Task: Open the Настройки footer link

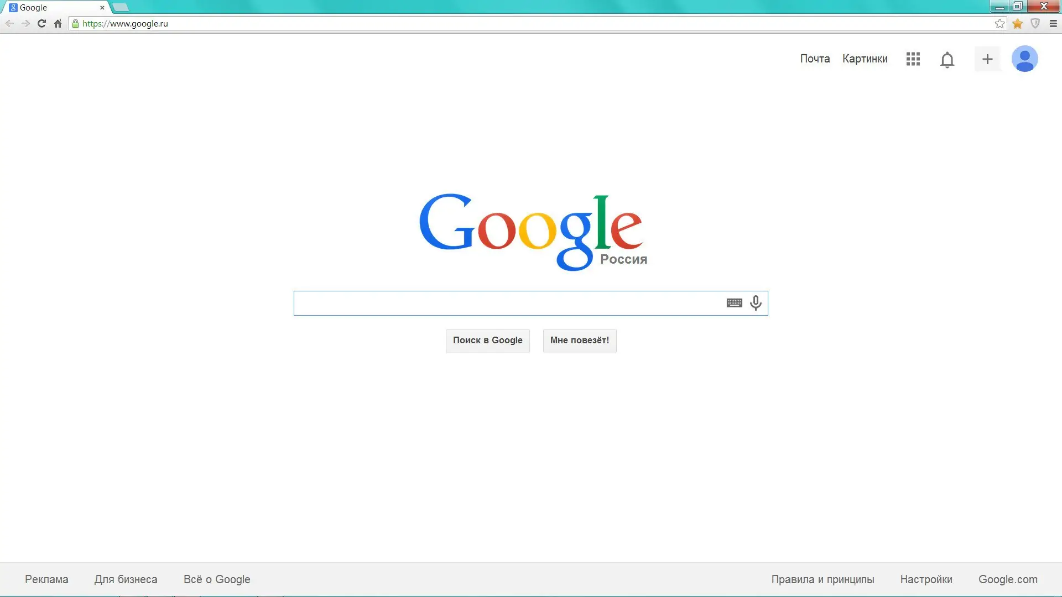Action: 926,579
